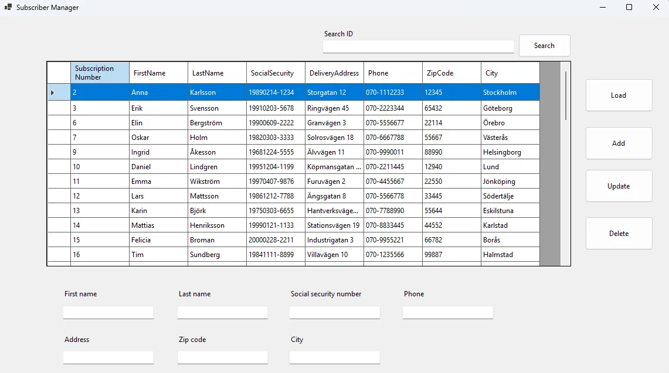Image resolution: width=669 pixels, height=373 pixels.
Task: Click cell 'Mattsson'
Action: [217, 196]
